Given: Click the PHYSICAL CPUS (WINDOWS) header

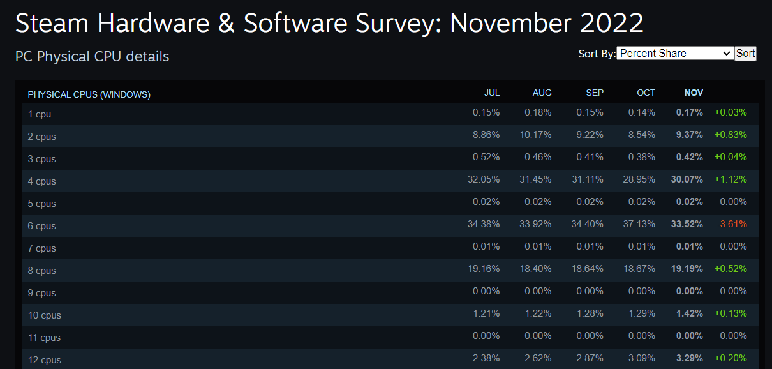Looking at the screenshot, I should point(89,94).
